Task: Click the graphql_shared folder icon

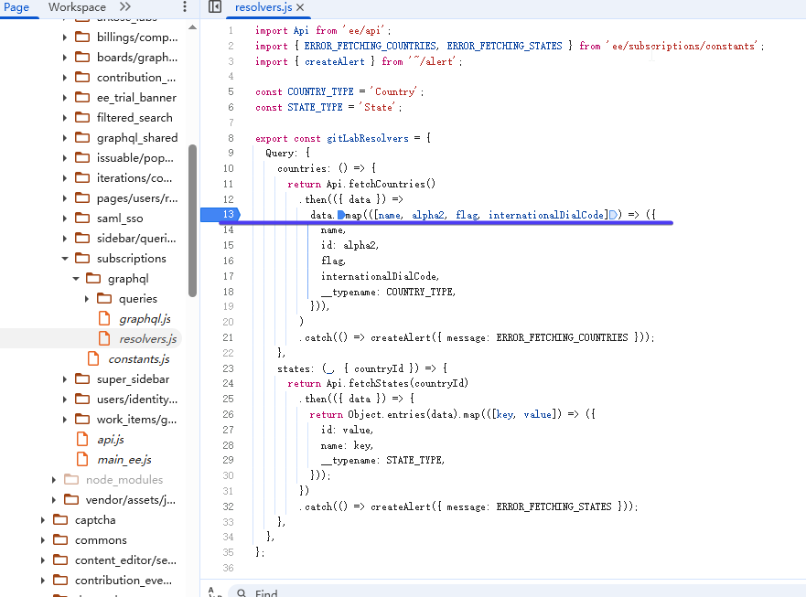Action: tap(82, 137)
